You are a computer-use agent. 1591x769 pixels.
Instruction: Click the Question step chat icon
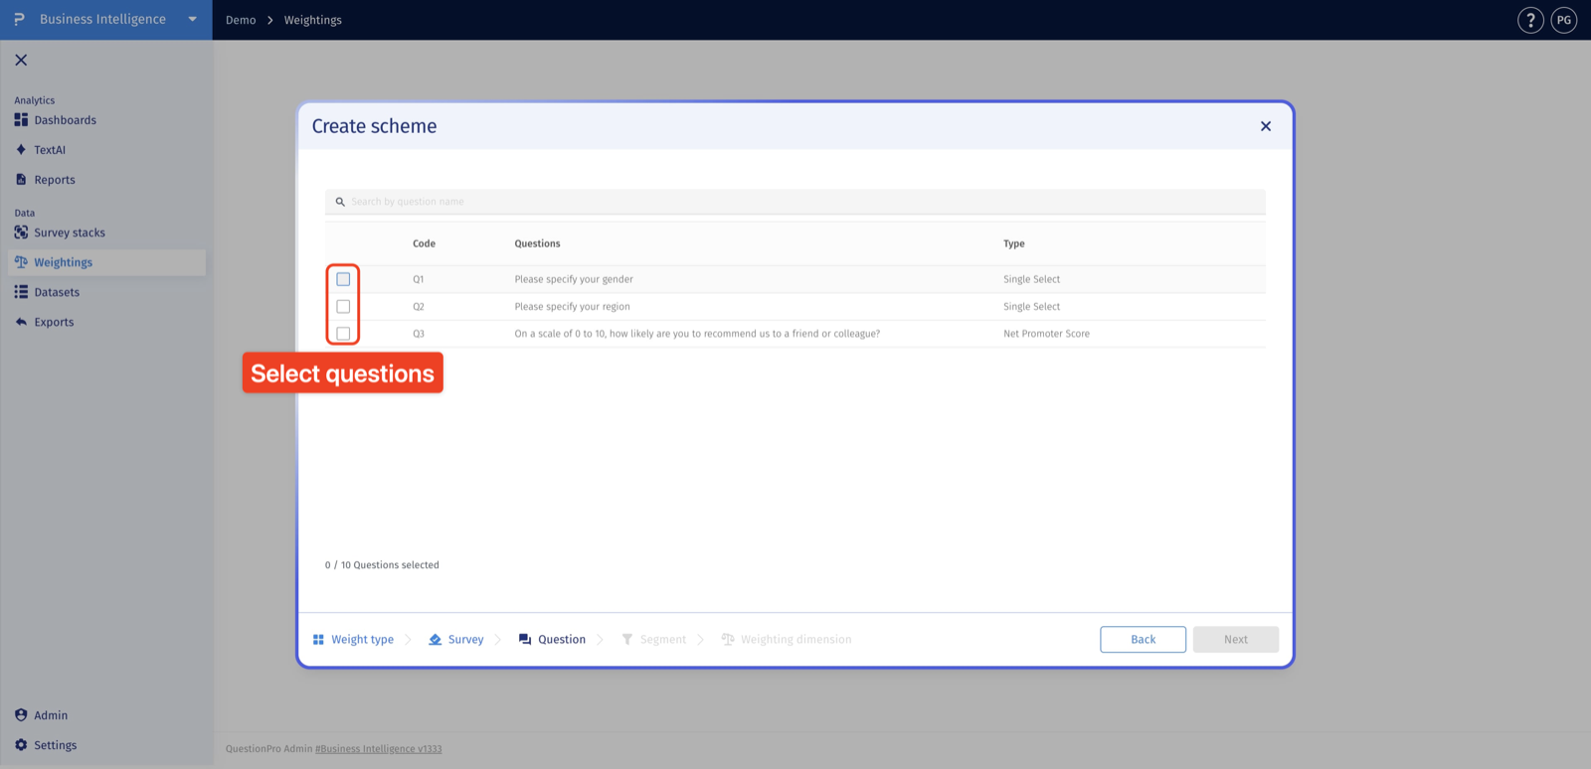525,640
